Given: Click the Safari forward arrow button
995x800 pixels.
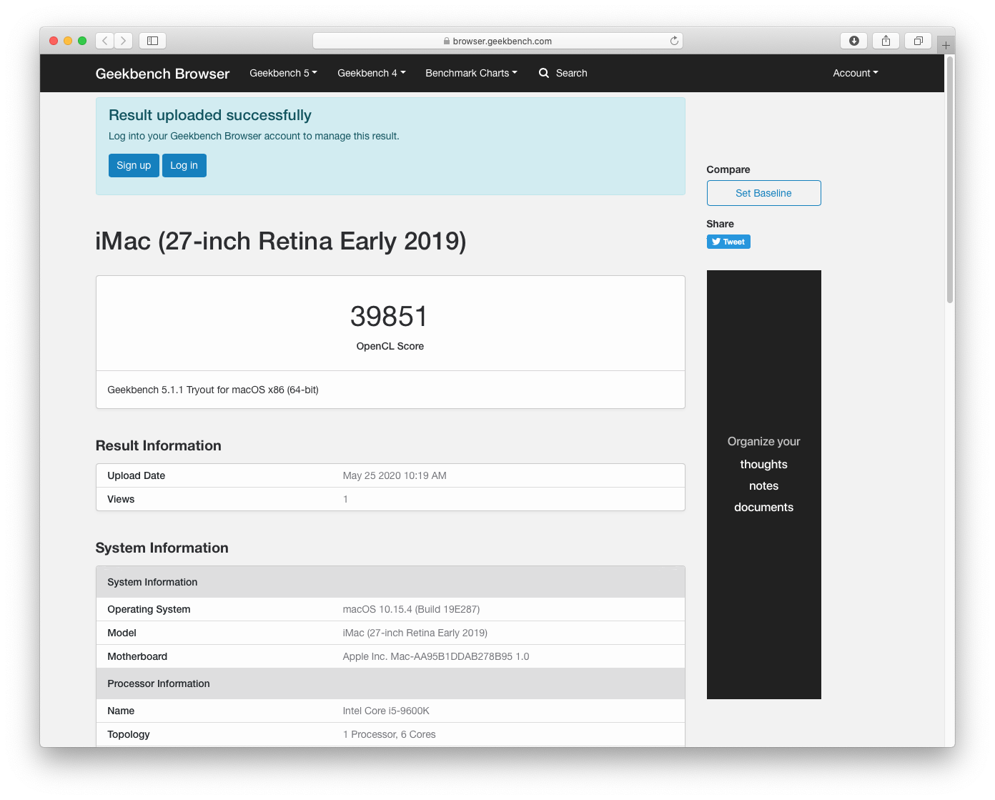Looking at the screenshot, I should click(123, 41).
